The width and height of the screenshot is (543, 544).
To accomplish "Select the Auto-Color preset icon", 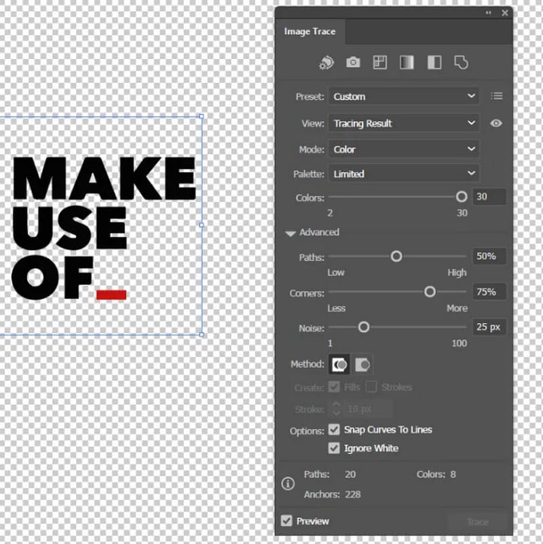I will point(326,62).
